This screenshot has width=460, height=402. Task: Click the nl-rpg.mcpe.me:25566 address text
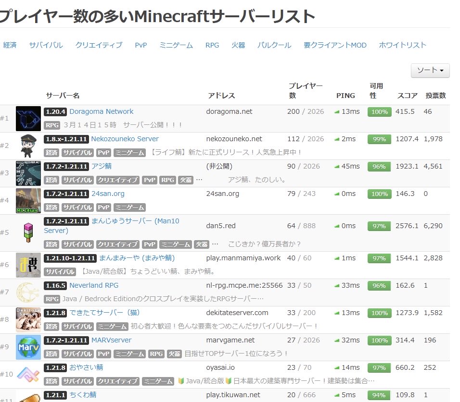tap(244, 285)
